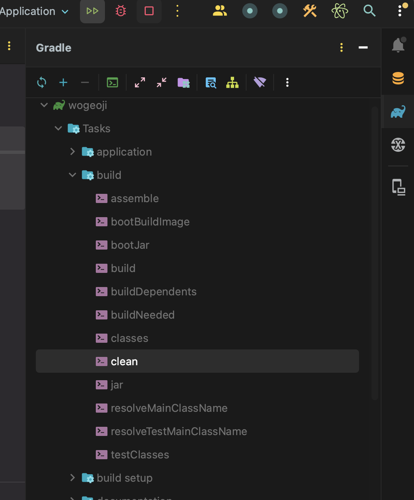Viewport: 414px width, 500px height.
Task: Start debugging with the bug icon
Action: click(x=121, y=11)
